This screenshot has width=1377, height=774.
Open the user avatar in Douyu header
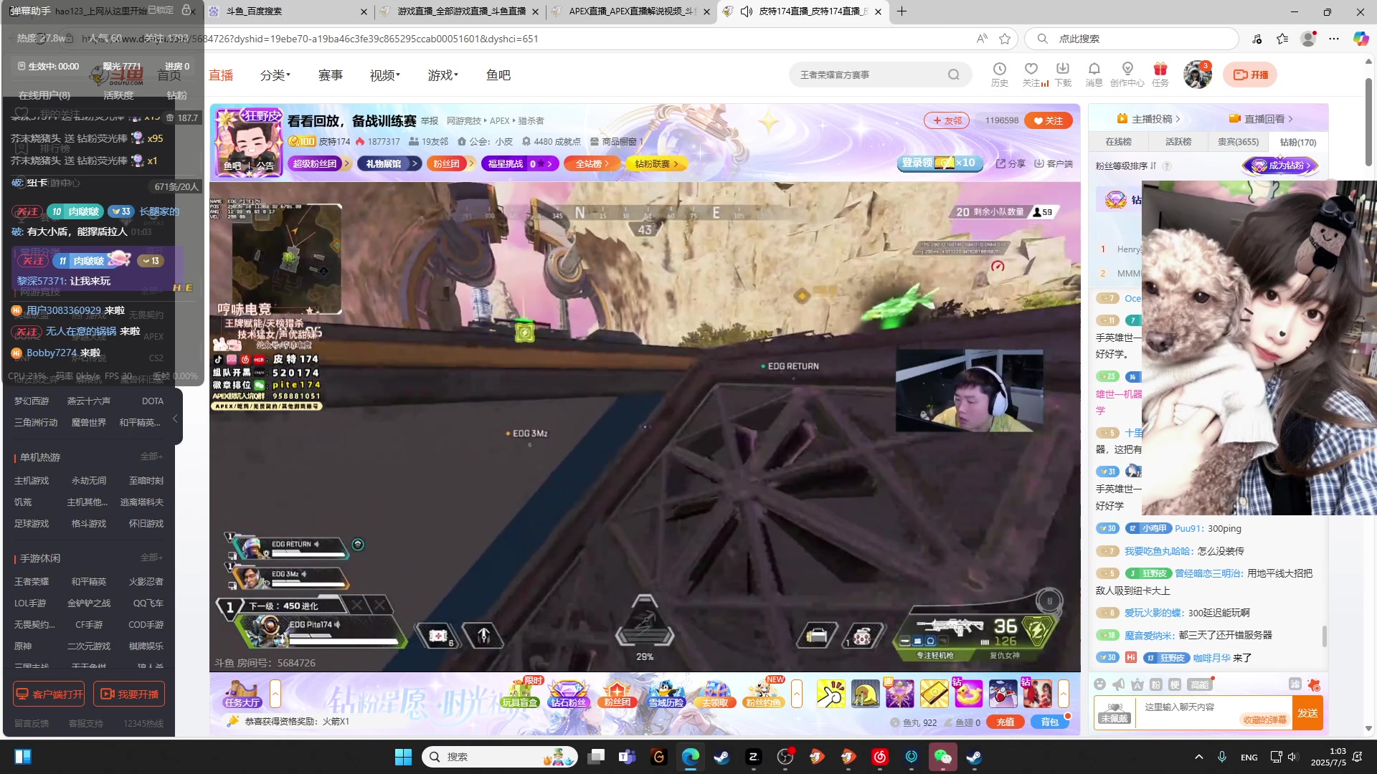(x=1197, y=75)
